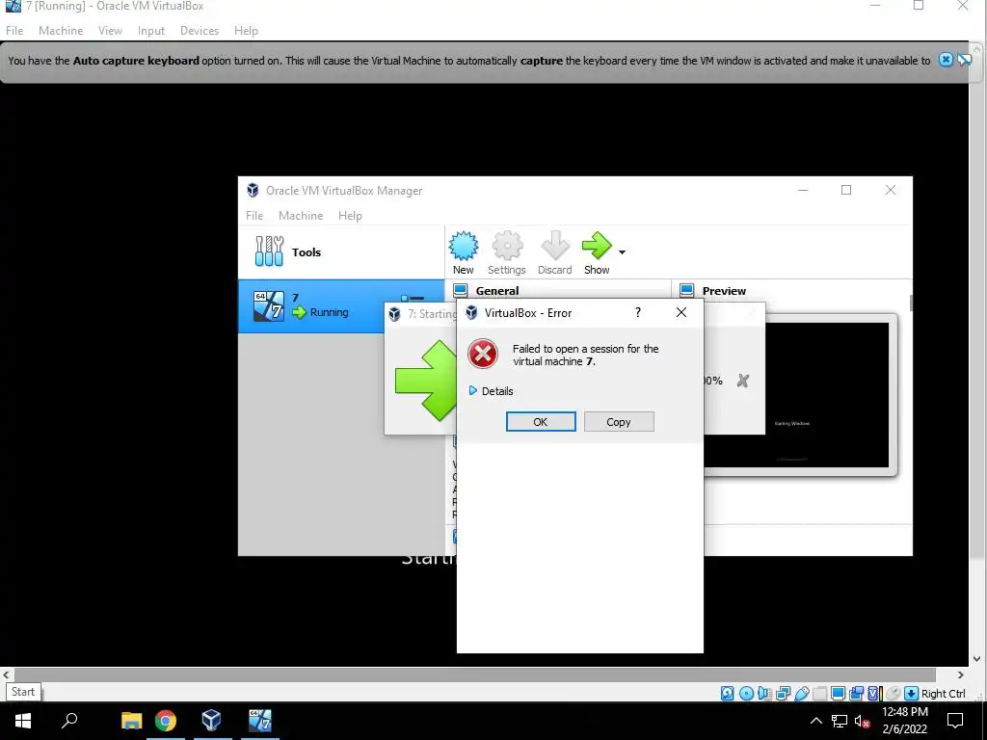987x740 pixels.
Task: Collapse the Preview section header
Action: coord(724,291)
